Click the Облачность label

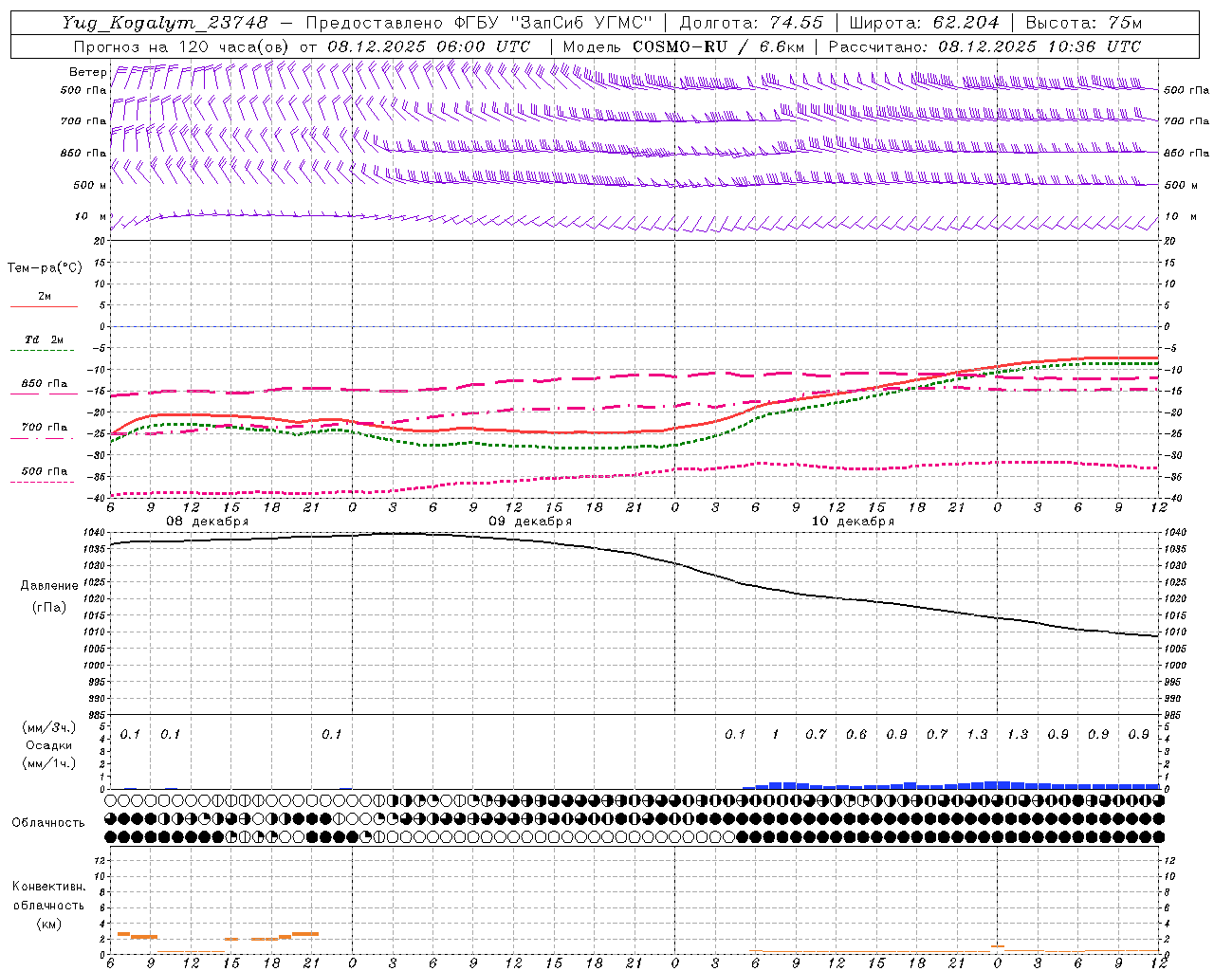[48, 822]
